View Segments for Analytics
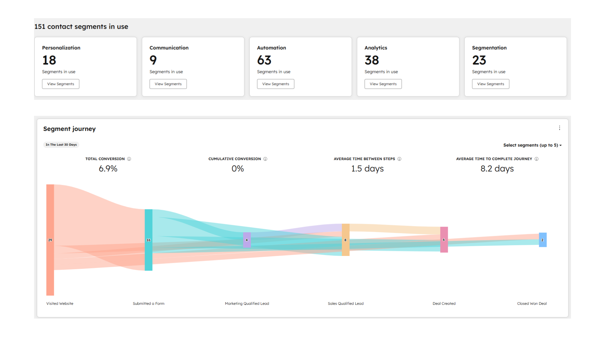This screenshot has height=340, width=605. 383,84
